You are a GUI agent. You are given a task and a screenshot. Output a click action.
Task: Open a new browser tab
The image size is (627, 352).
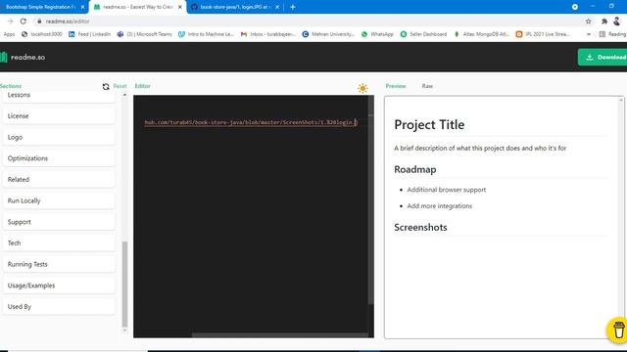pyautogui.click(x=293, y=7)
